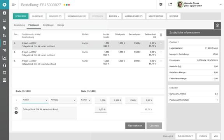Open the settings gear in header

[161, 4]
